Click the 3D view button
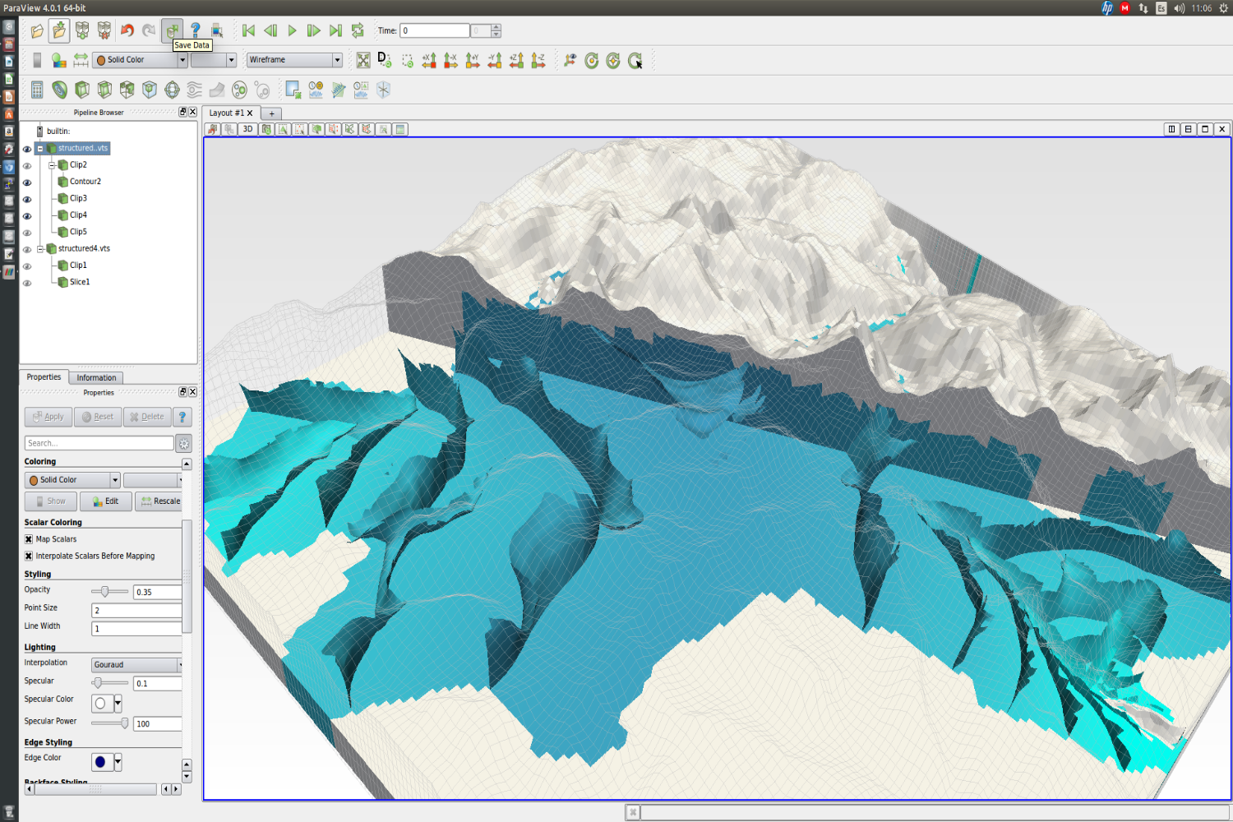Viewport: 1233px width, 822px height. [247, 129]
